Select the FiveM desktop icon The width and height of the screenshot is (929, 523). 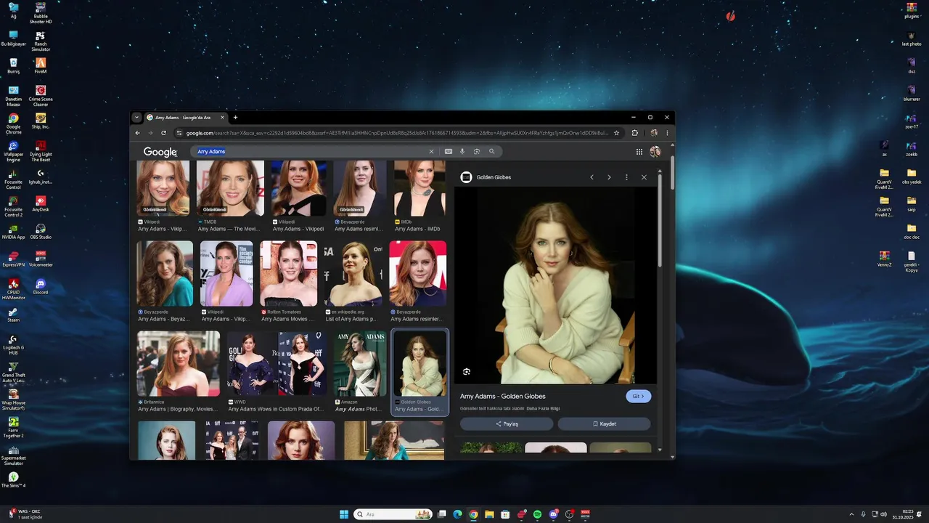pos(41,65)
